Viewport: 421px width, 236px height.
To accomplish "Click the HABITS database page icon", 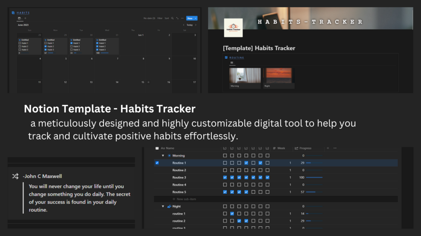I will [13, 13].
